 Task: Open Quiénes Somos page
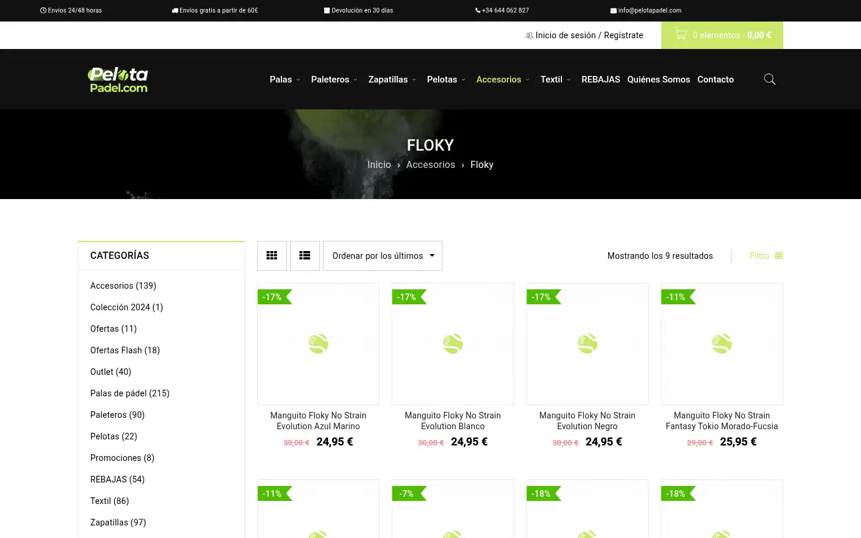tap(658, 80)
